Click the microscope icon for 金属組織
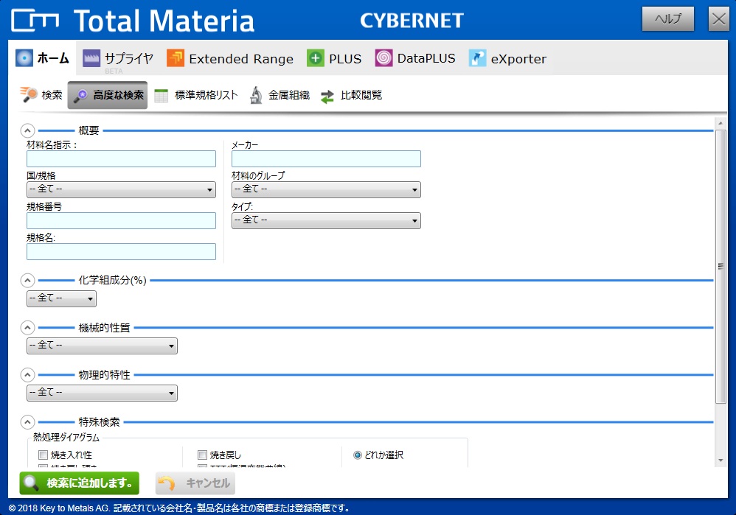Image resolution: width=736 pixels, height=515 pixels. (256, 95)
